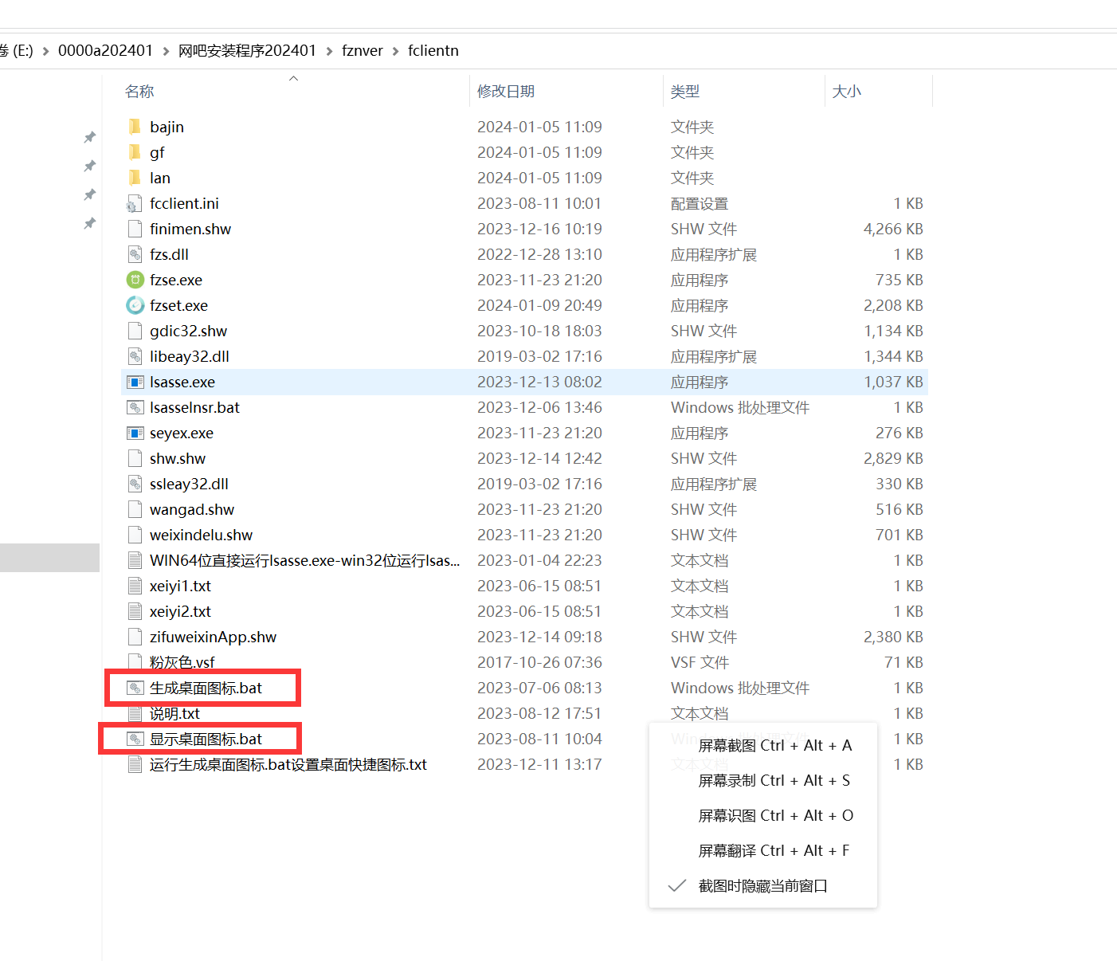
Task: Click the libeay32.dll file icon
Action: tap(135, 356)
